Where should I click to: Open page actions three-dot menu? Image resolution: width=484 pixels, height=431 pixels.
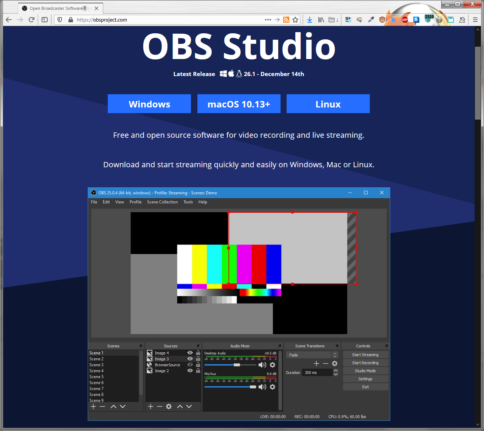(x=268, y=20)
